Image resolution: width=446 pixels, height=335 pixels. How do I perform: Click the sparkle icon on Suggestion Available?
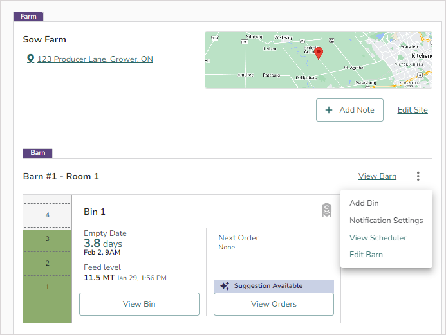click(x=225, y=286)
